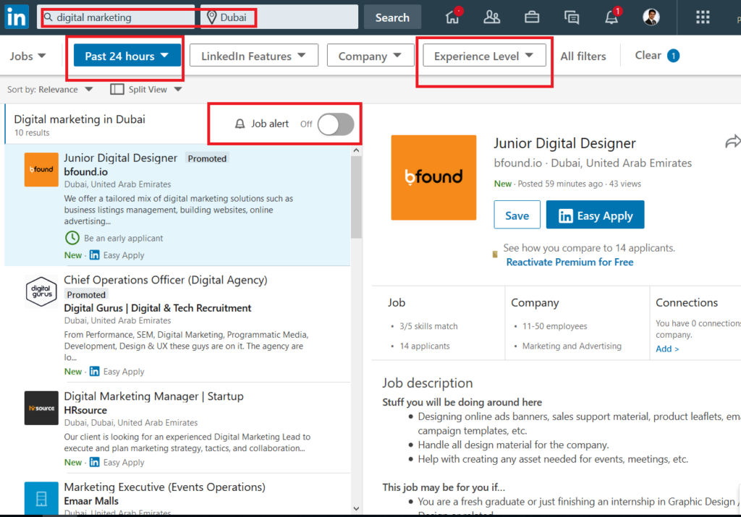Save the Junior Digital Designer job

point(517,215)
